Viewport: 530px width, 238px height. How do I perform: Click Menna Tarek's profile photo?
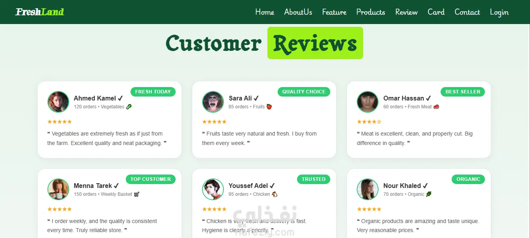[x=58, y=190]
